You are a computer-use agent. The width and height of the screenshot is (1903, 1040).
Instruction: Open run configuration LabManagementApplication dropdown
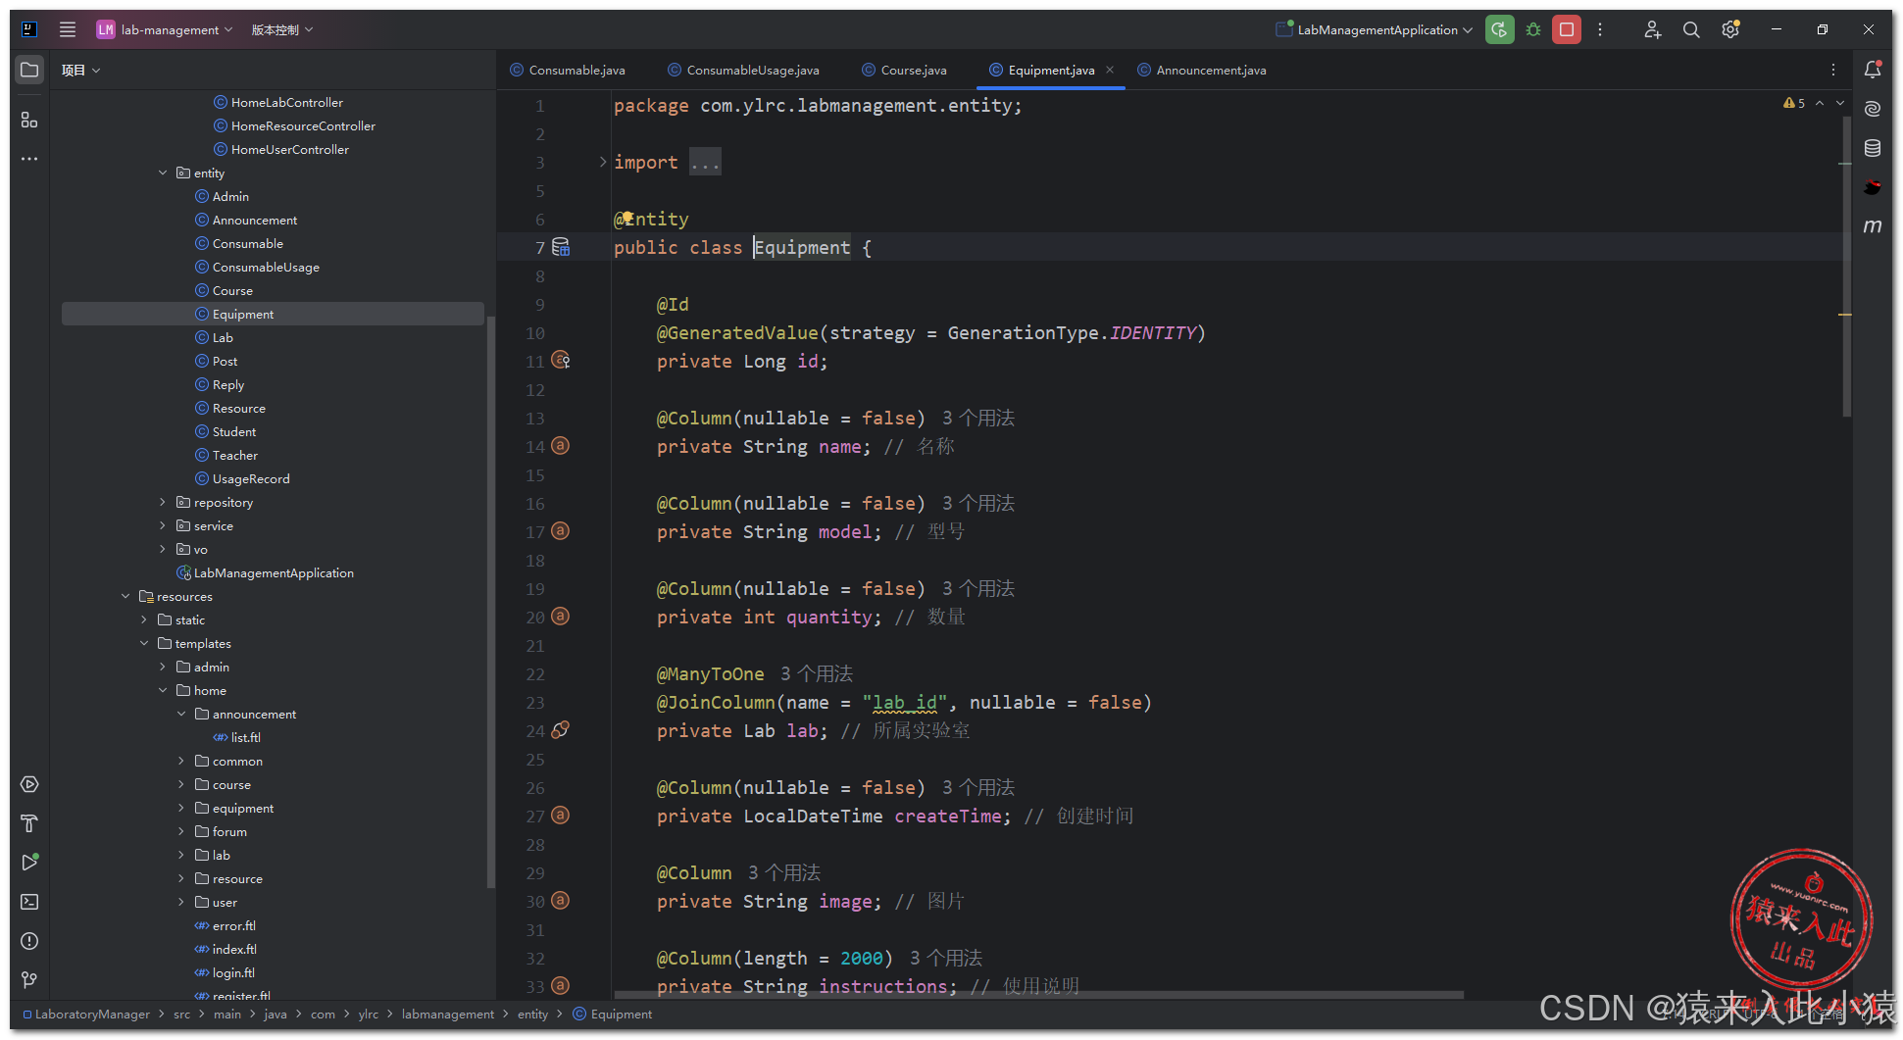click(x=1374, y=29)
